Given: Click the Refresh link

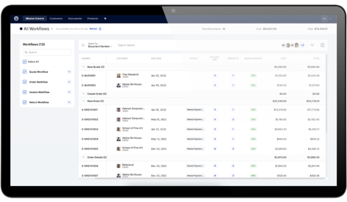Looking at the screenshot, I should 94,29.
